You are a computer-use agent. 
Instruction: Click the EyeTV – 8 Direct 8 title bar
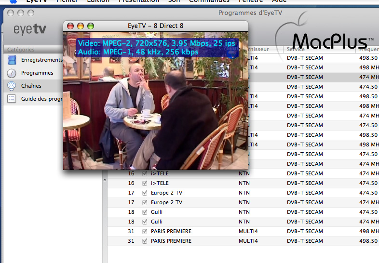(156, 26)
